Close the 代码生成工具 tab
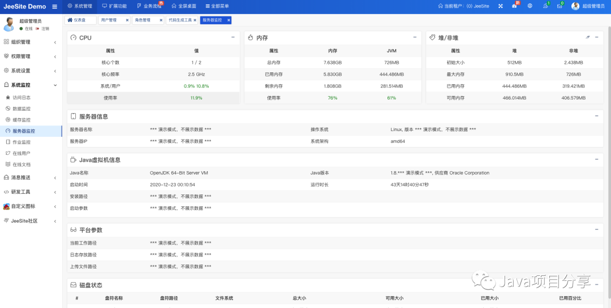This screenshot has width=611, height=308. [x=195, y=20]
